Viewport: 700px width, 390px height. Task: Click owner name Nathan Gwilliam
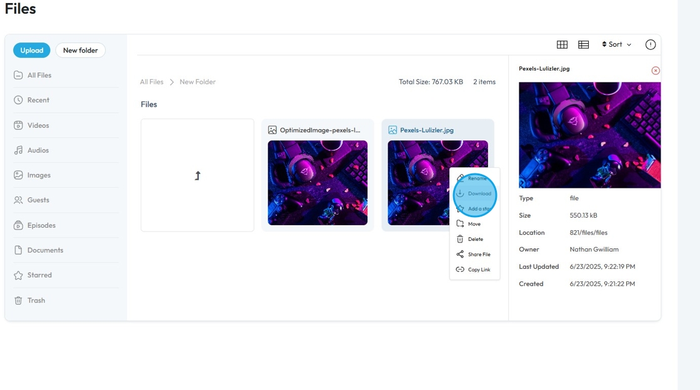[x=594, y=250]
